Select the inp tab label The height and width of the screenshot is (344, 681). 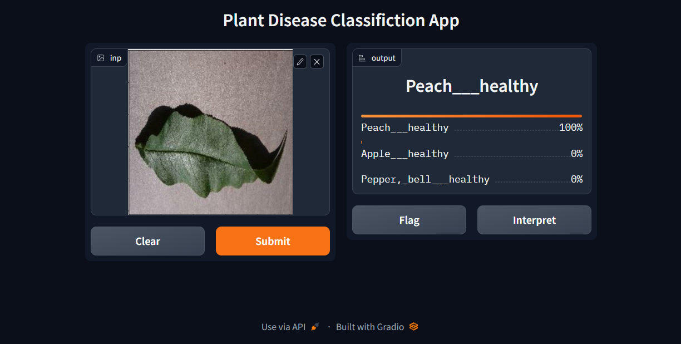click(115, 57)
